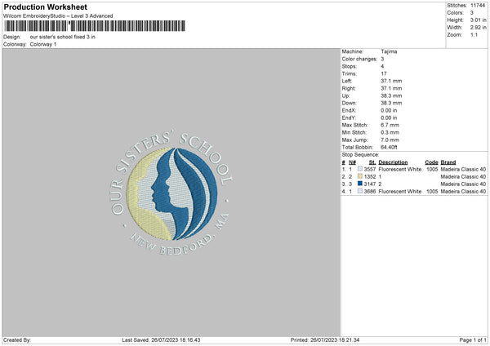
Task: Choose the dark blue swatch for stitch count 3147
Action: point(360,184)
